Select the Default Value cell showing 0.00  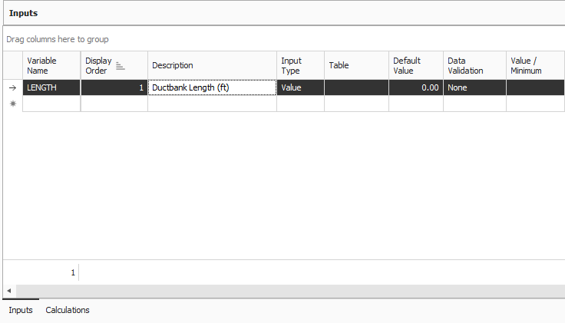click(415, 87)
